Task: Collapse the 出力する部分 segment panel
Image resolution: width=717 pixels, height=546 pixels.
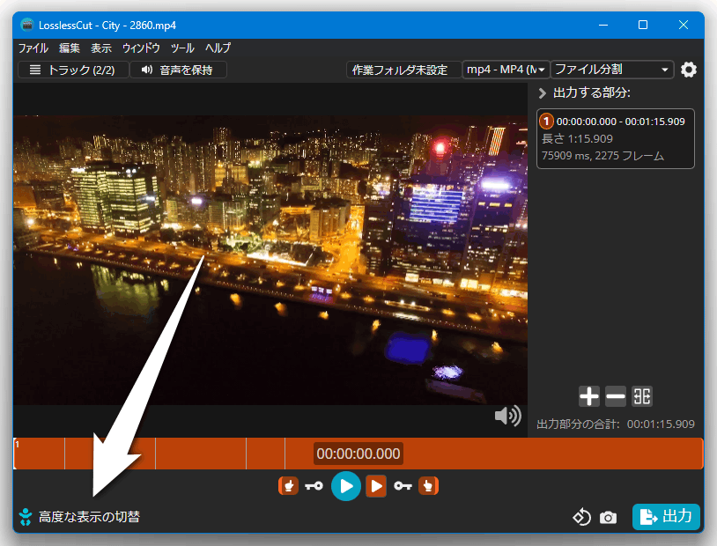Action: point(543,93)
